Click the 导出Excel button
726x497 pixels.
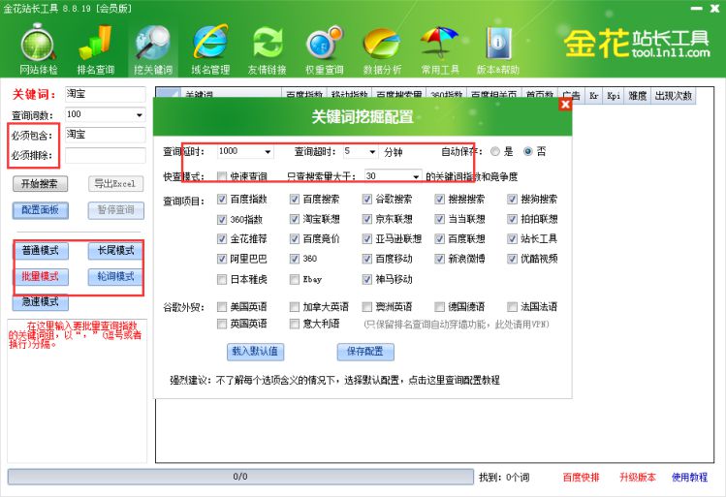coord(115,184)
